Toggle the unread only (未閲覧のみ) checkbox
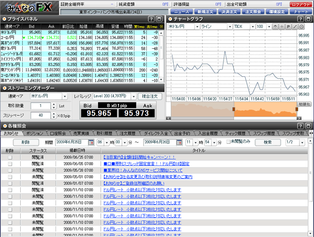 pos(228,142)
